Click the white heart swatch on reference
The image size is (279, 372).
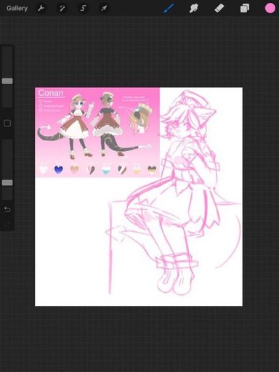point(44,169)
